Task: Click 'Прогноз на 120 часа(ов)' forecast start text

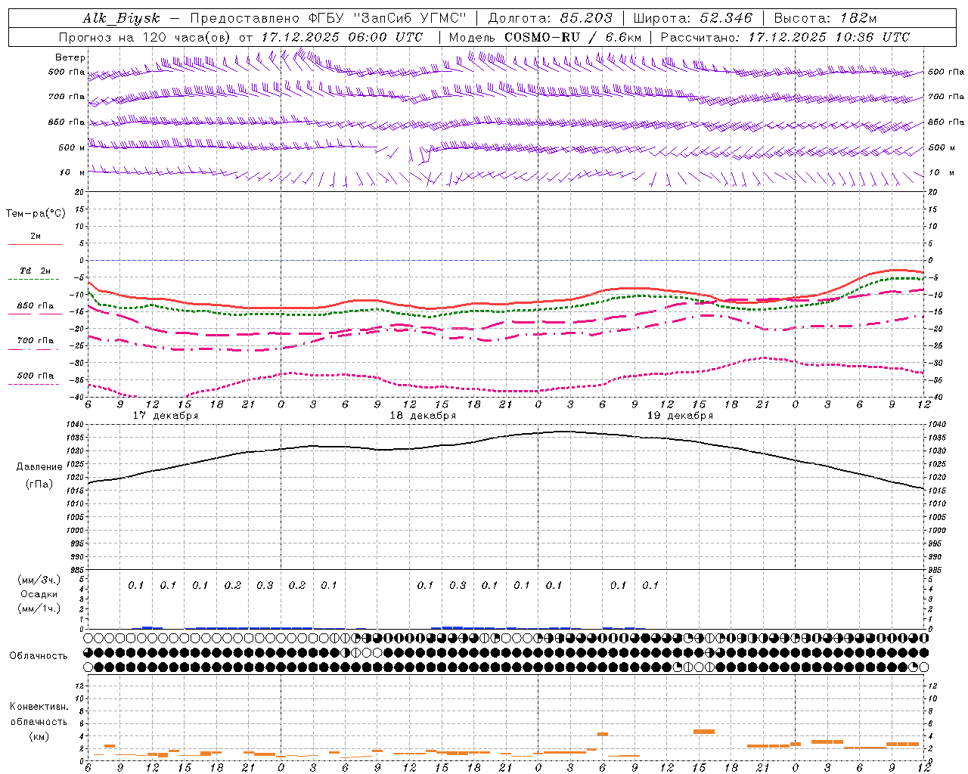Action: click(146, 36)
